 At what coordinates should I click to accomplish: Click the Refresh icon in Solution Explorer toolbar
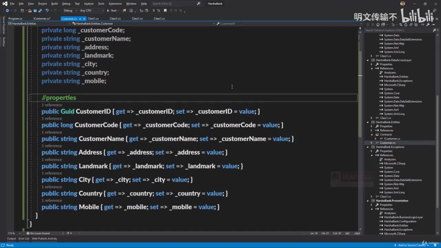coord(406,25)
